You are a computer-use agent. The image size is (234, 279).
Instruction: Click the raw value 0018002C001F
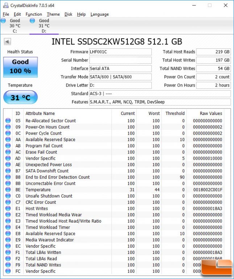pos(208,190)
